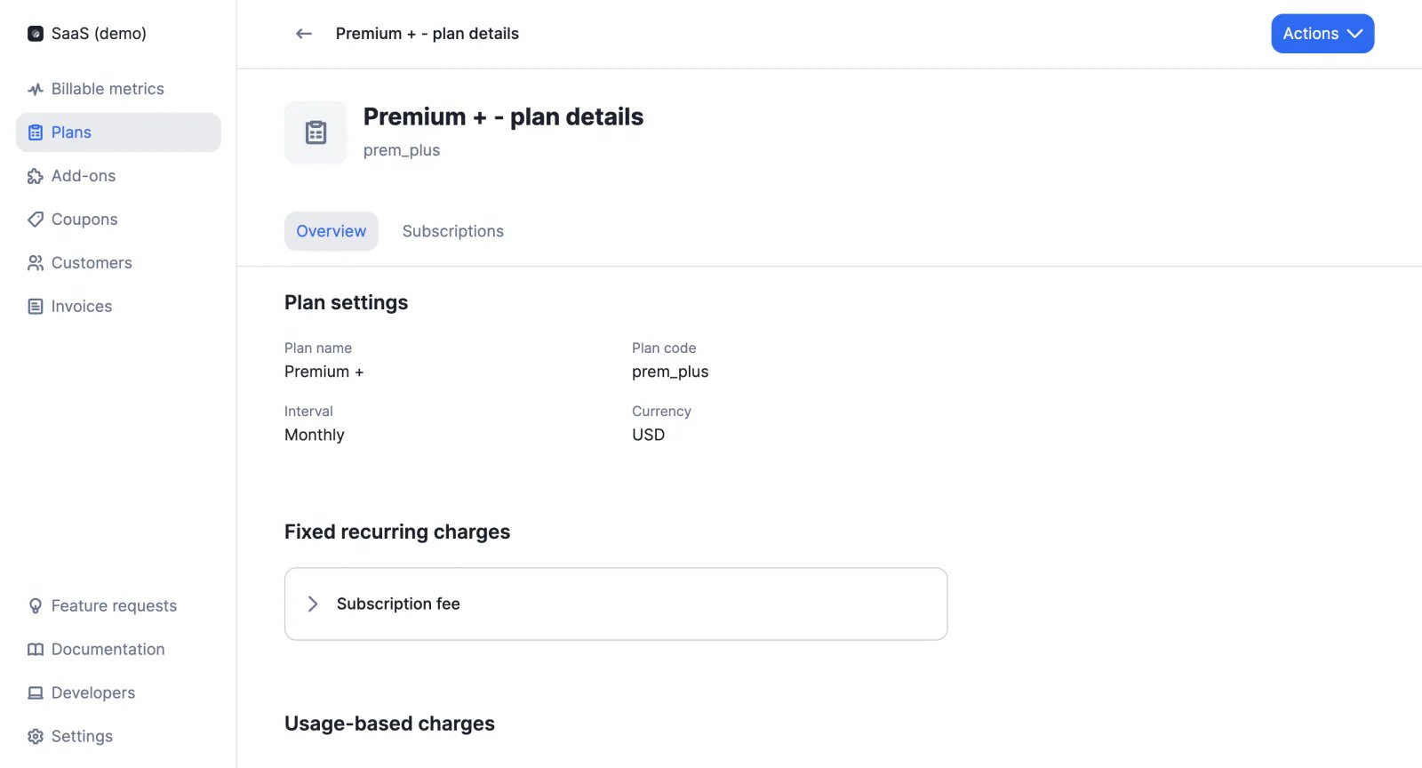Open the Actions dropdown
1422x768 pixels.
click(1322, 34)
